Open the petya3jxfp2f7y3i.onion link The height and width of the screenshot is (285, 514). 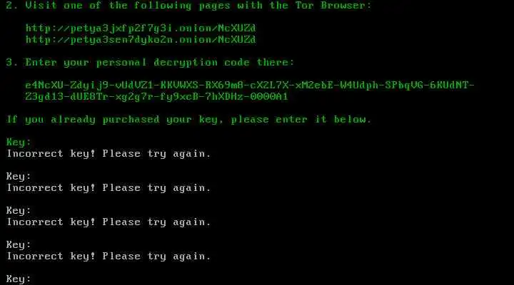pyautogui.click(x=141, y=28)
